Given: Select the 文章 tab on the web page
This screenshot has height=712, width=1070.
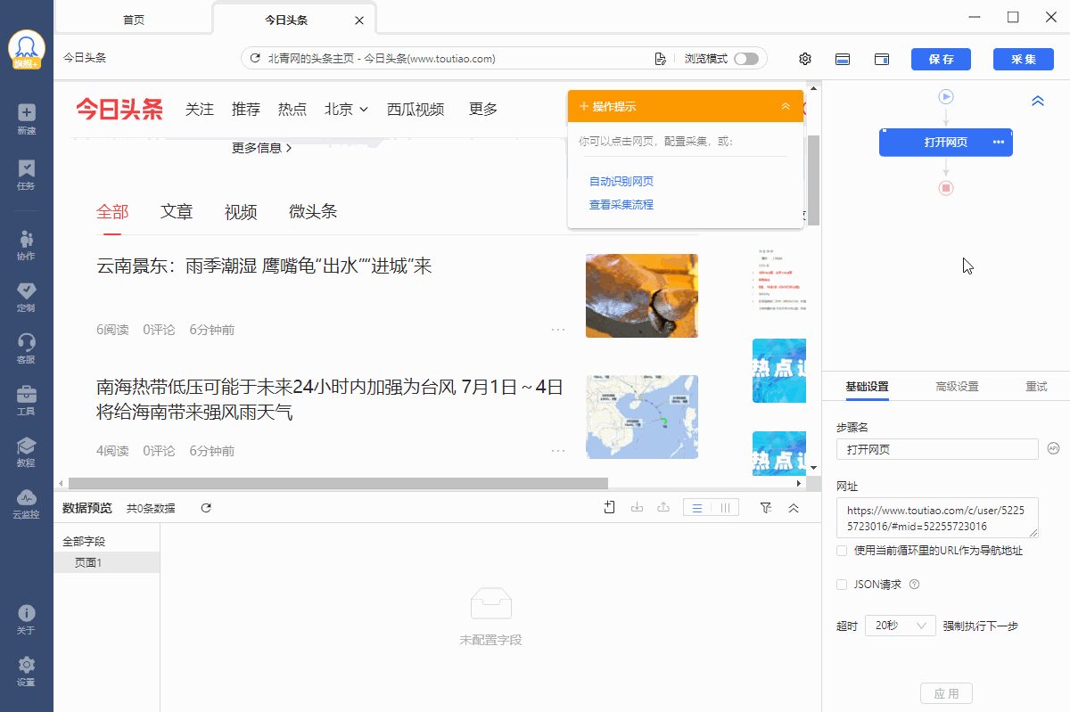Looking at the screenshot, I should coord(177,211).
